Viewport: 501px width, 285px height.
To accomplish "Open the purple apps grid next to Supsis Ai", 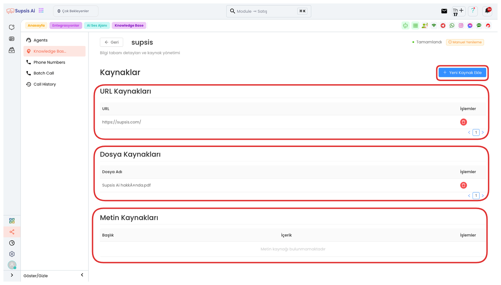I will pyautogui.click(x=41, y=11).
